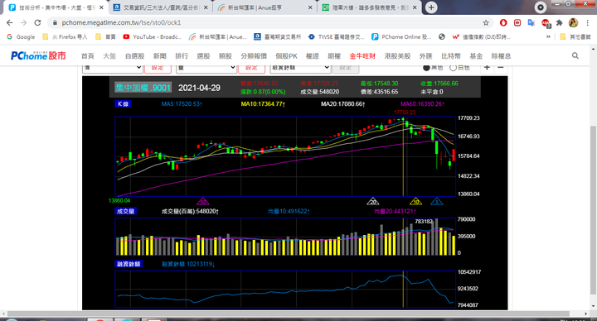
Task: Go forward in browser history
Action: [23, 23]
